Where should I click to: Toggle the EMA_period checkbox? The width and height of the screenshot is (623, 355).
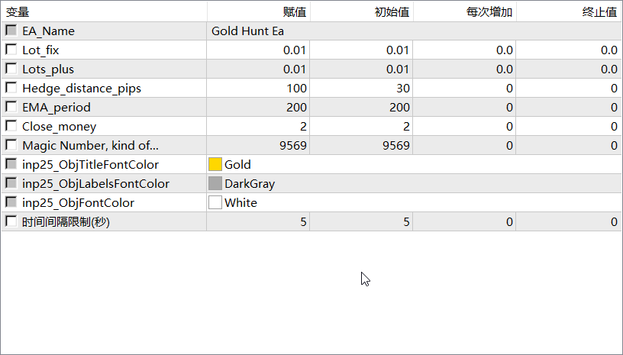point(11,107)
